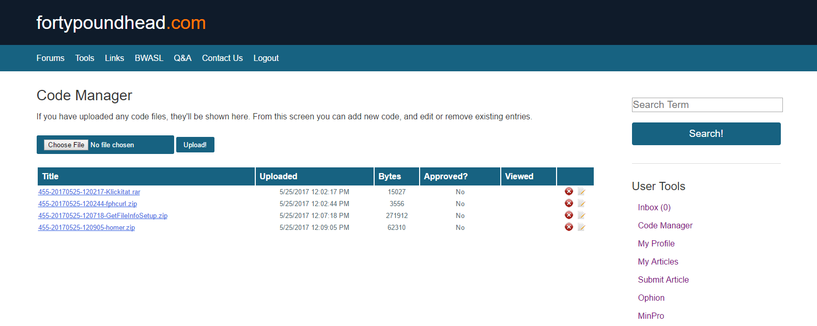Go to My Profile

[x=656, y=243]
